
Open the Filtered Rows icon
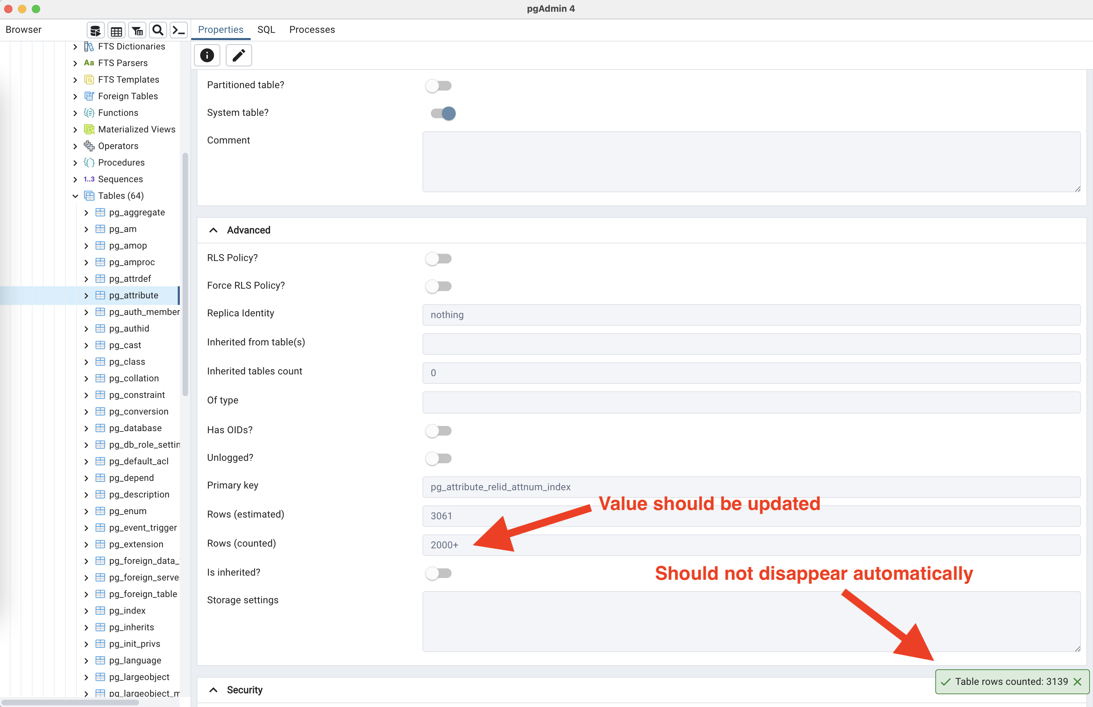(x=137, y=30)
